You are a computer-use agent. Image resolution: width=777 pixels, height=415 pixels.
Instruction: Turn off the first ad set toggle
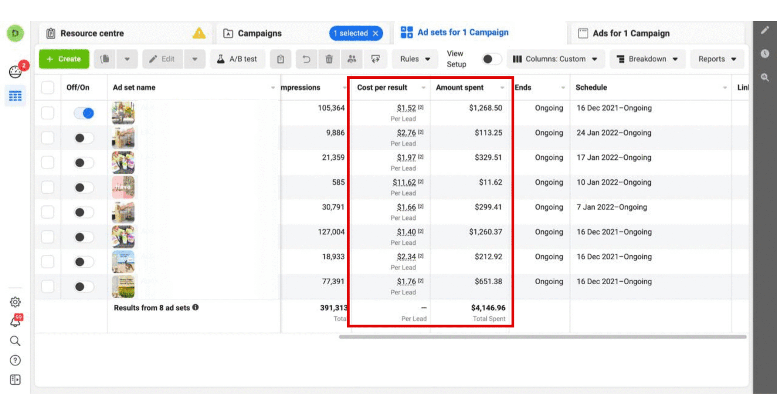tap(84, 113)
